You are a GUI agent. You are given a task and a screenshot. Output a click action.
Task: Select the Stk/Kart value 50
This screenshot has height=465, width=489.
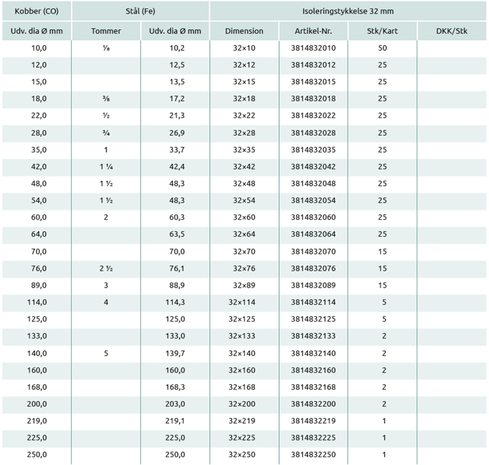tap(382, 48)
